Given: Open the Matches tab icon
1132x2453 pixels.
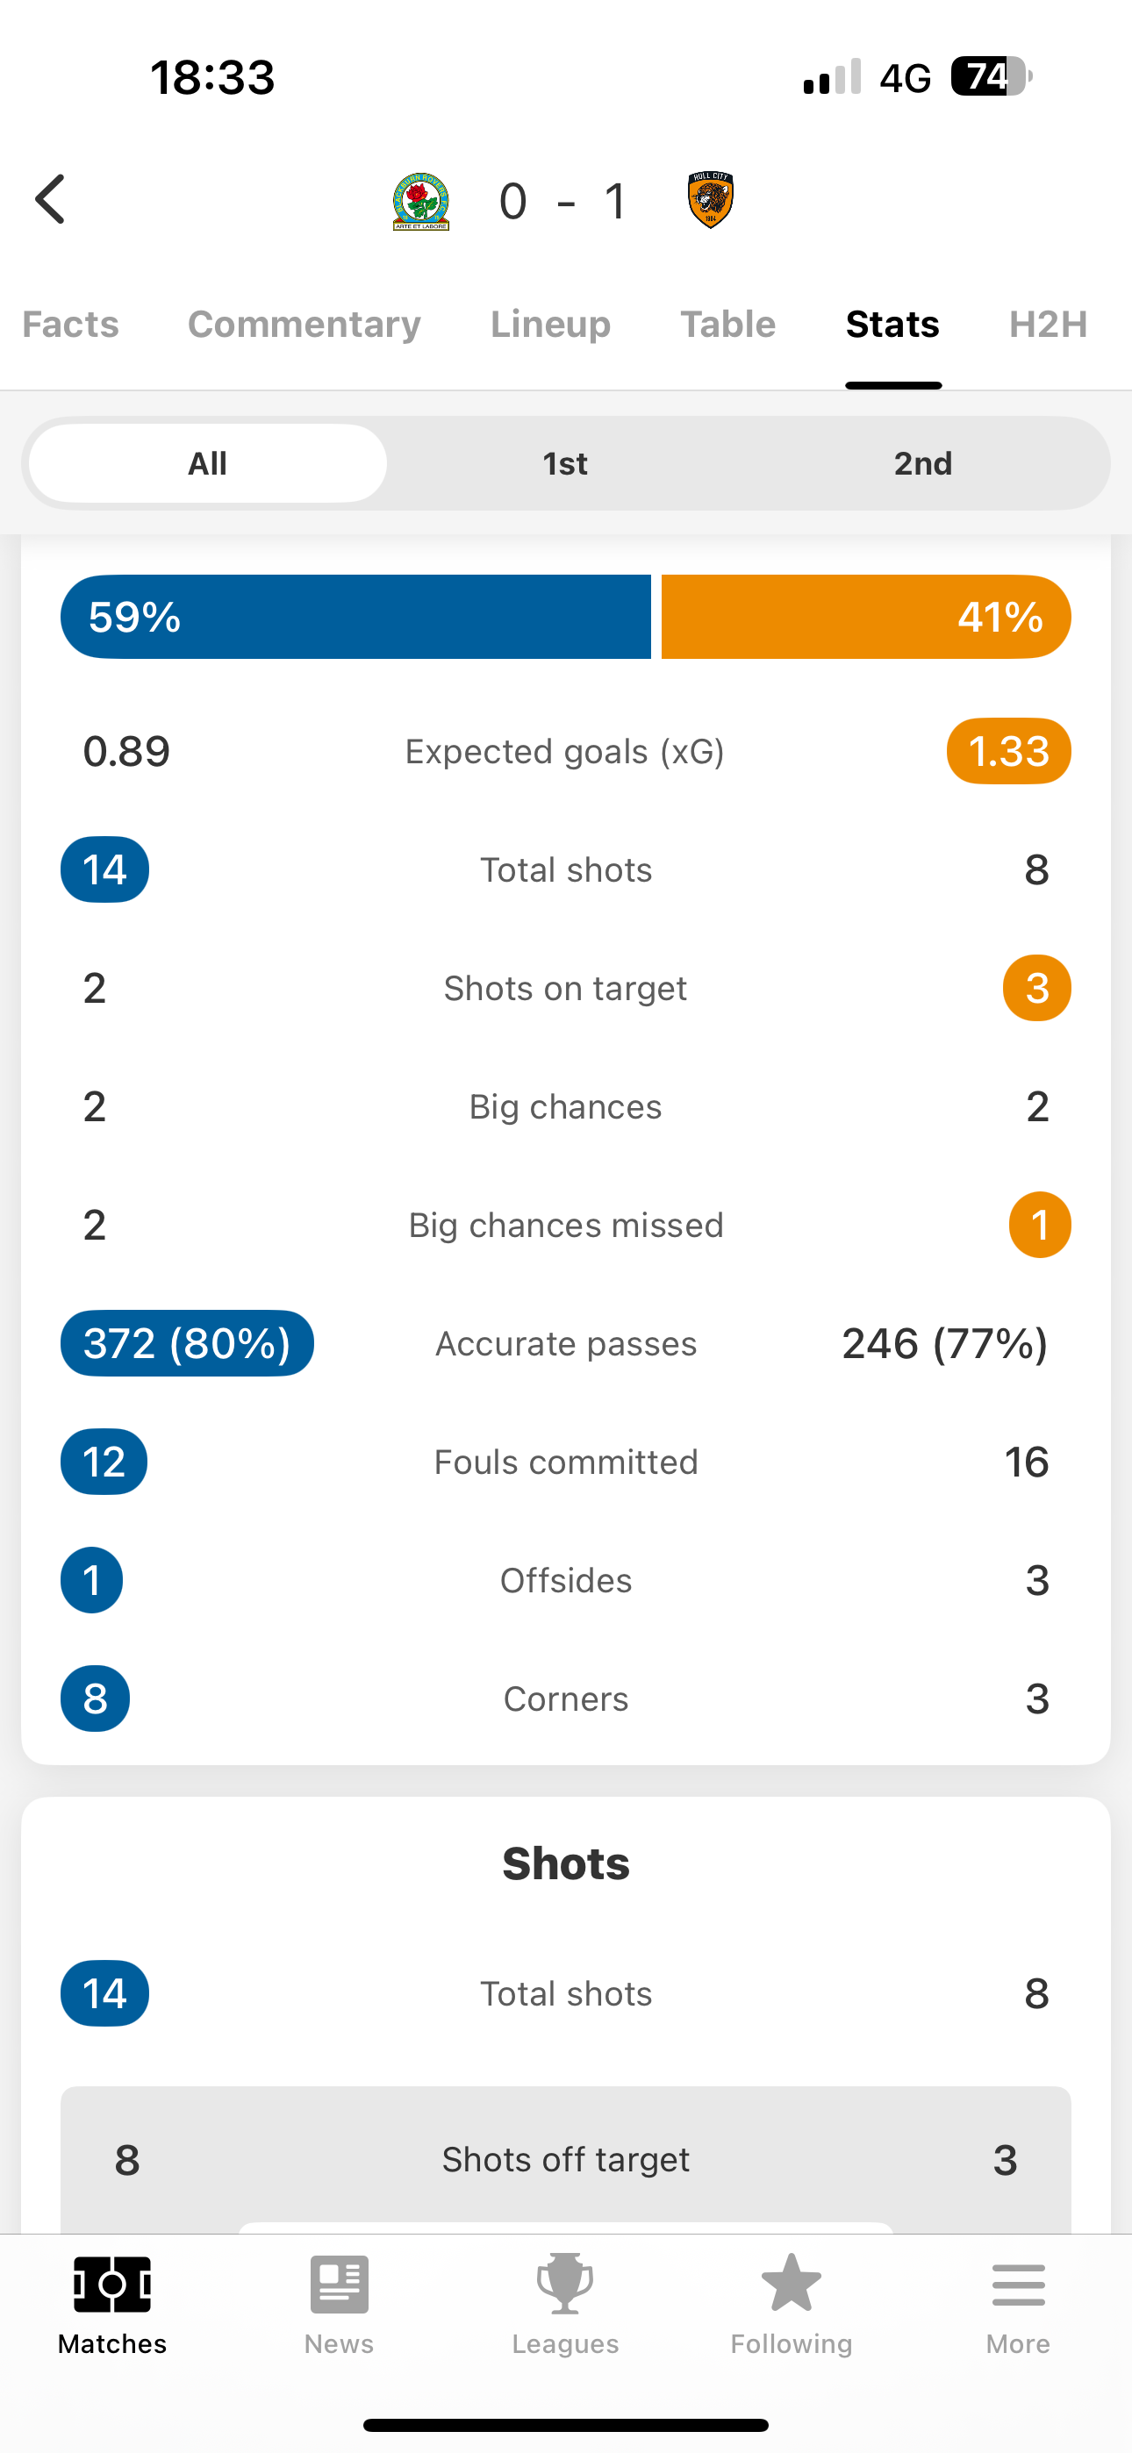Looking at the screenshot, I should [x=112, y=2284].
